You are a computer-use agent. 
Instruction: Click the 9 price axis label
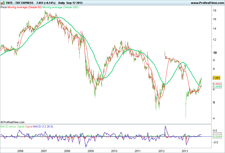click(x=214, y=60)
